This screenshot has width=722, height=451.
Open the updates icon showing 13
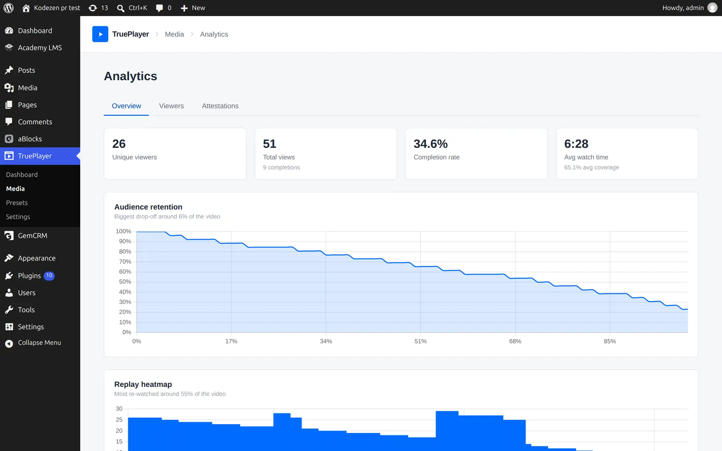click(x=93, y=8)
